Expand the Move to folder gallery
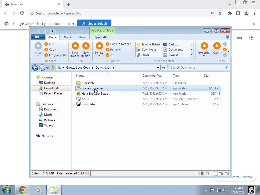 (191, 55)
